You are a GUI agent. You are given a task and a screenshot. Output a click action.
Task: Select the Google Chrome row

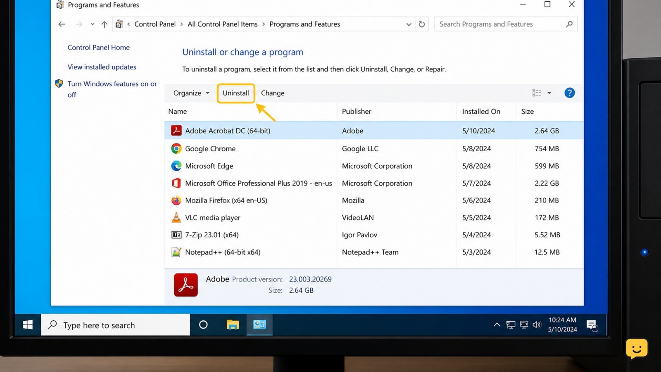pyautogui.click(x=374, y=148)
